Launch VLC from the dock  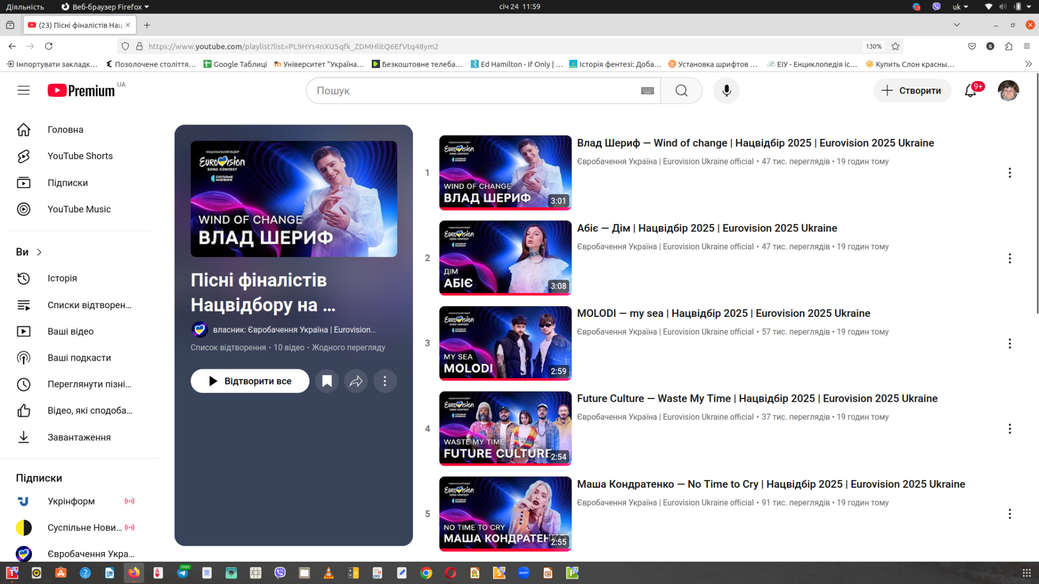click(328, 573)
